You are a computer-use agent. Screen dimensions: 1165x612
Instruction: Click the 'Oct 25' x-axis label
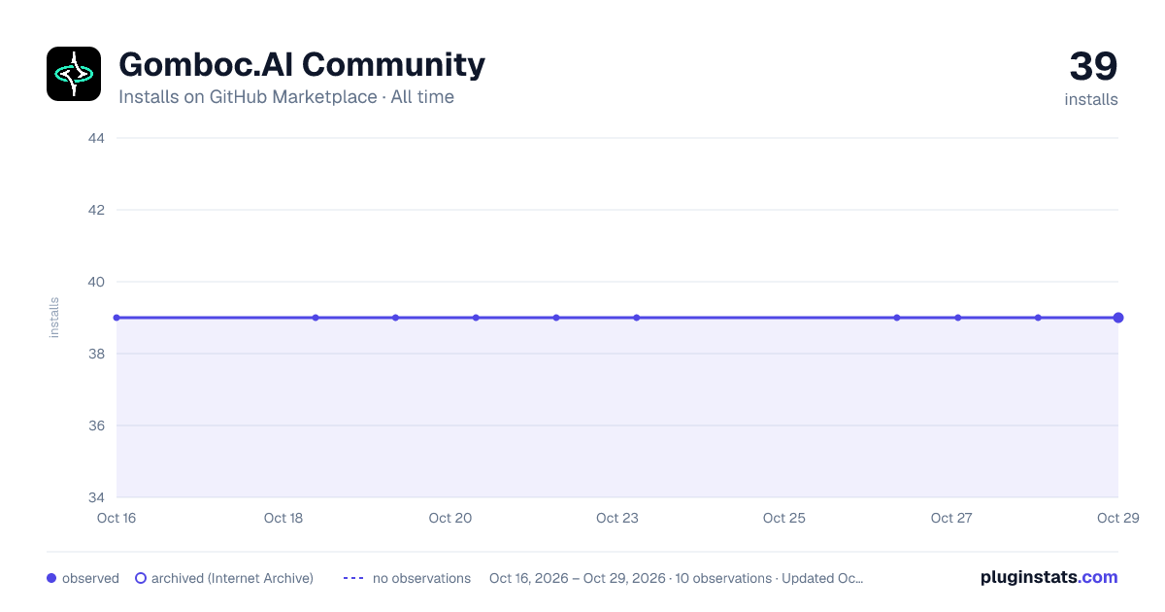(784, 518)
